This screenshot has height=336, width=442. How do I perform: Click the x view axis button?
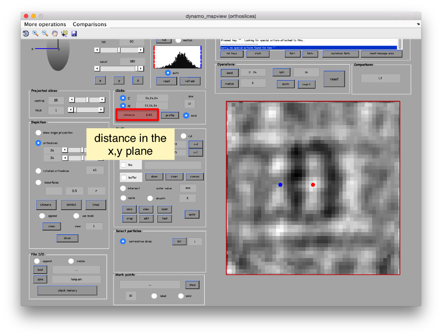(100, 80)
